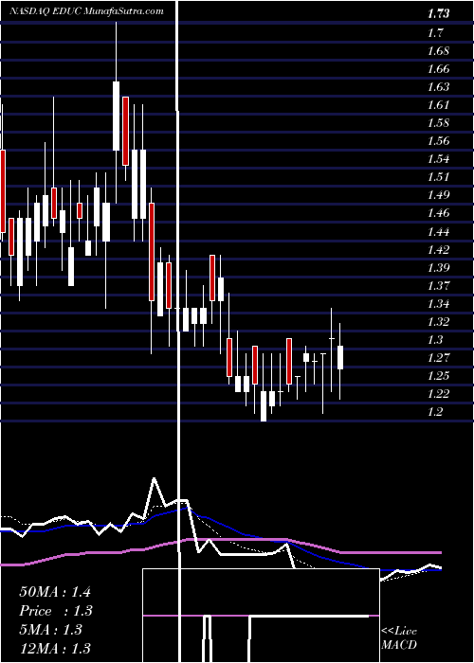Click the 1.32 price axis label
This screenshot has width=474, height=663.
438,321
